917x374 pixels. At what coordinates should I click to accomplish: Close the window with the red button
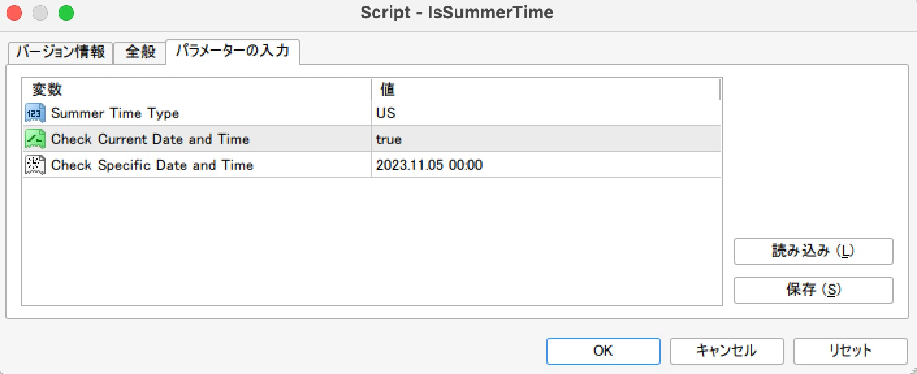pyautogui.click(x=14, y=12)
